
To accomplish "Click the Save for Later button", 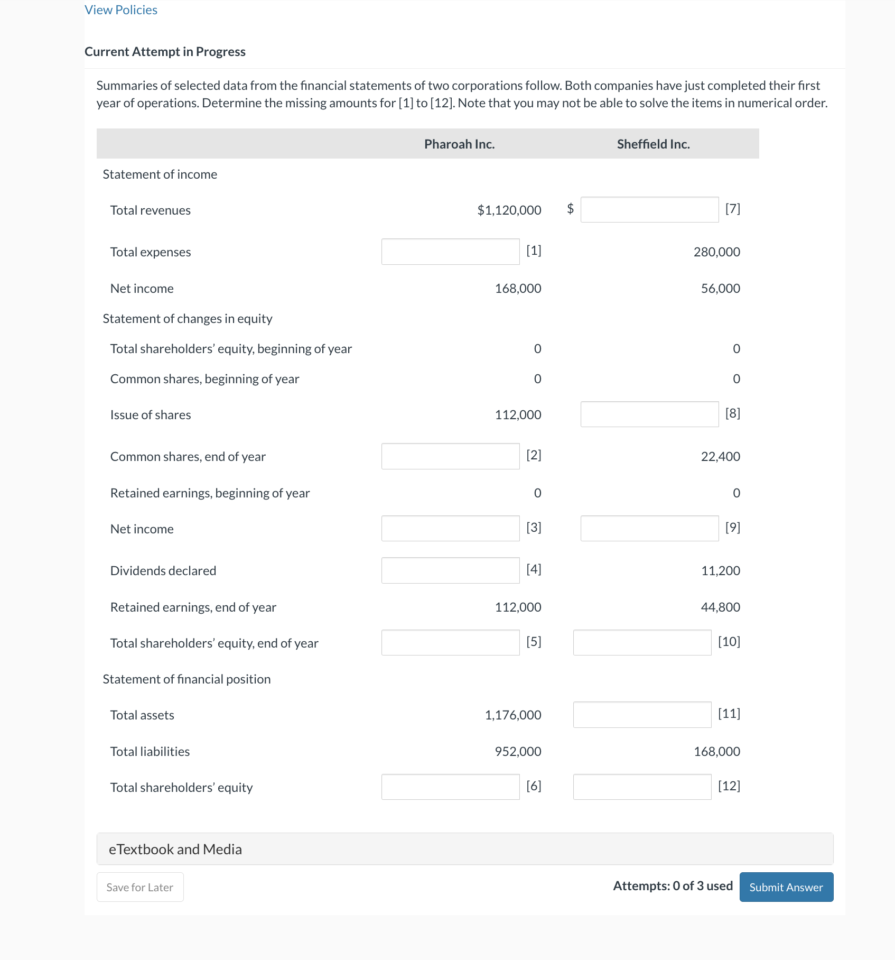I will [x=139, y=887].
